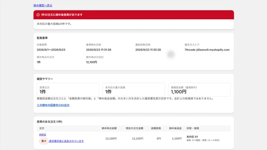The height and width of the screenshot is (150, 267).
Task: Open the 差異注文 summary card
Action: click(x=68, y=90)
